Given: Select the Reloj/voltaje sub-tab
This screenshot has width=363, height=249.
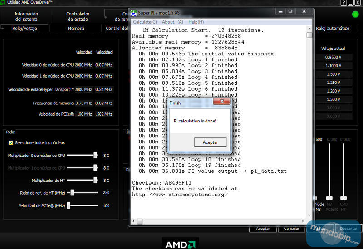Looking at the screenshot, I should [25, 29].
